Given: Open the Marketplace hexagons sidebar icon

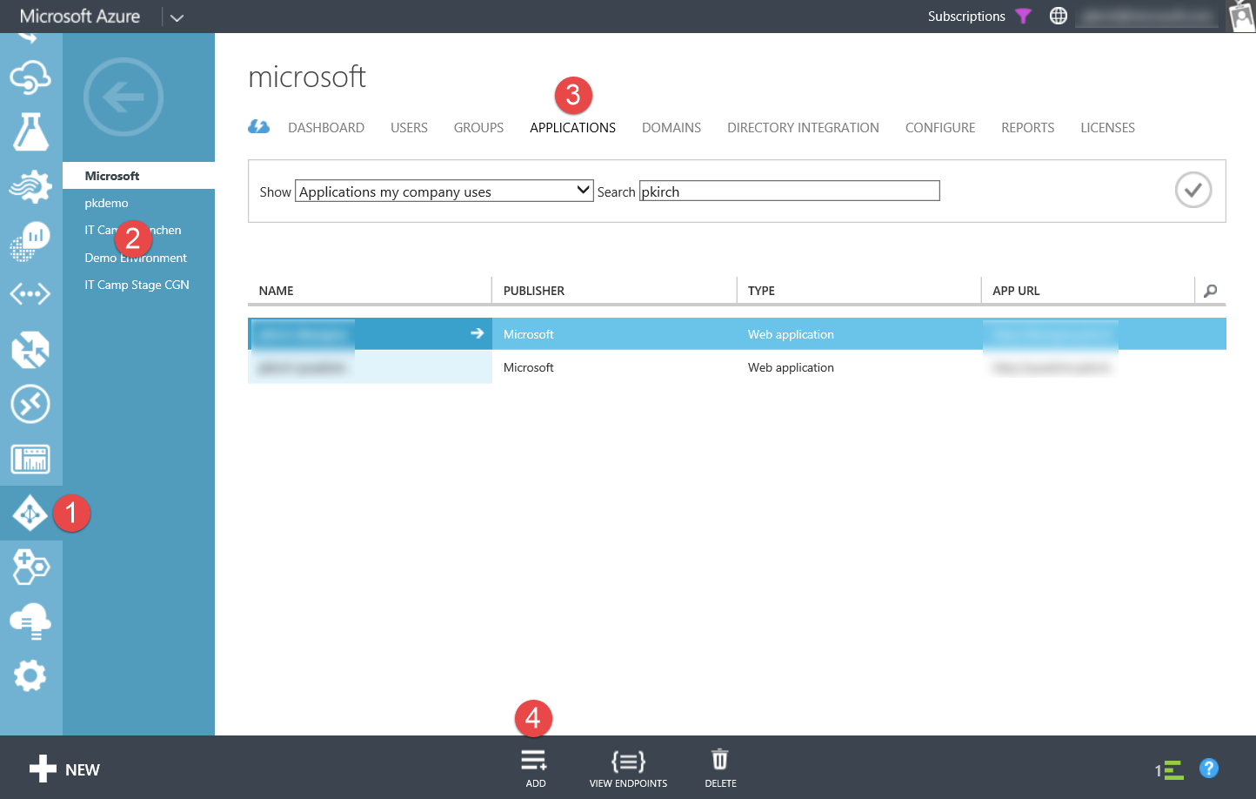Looking at the screenshot, I should [30, 567].
